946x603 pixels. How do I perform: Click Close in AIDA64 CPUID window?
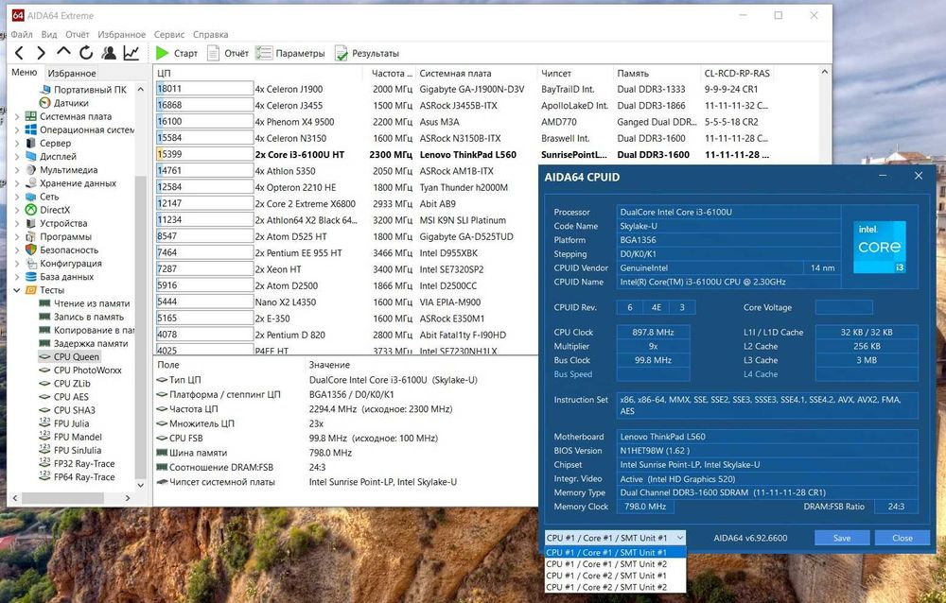point(902,538)
